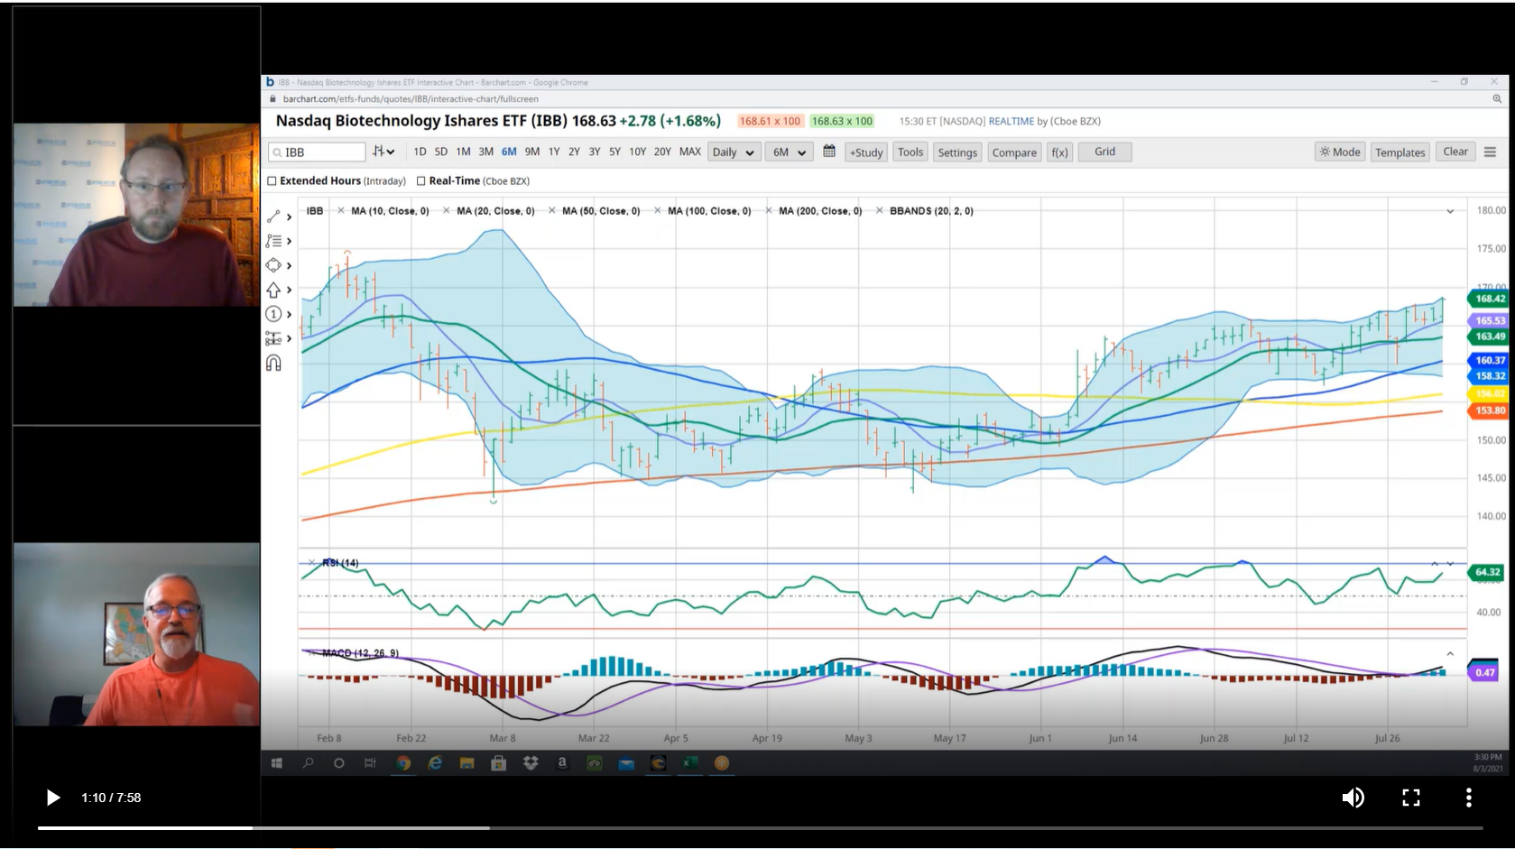The height and width of the screenshot is (849, 1515).
Task: Select the shapes drawing tool
Action: tap(273, 265)
